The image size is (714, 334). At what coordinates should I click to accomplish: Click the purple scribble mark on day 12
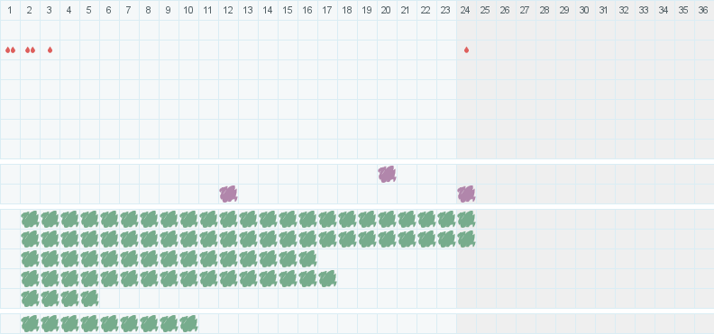click(229, 194)
